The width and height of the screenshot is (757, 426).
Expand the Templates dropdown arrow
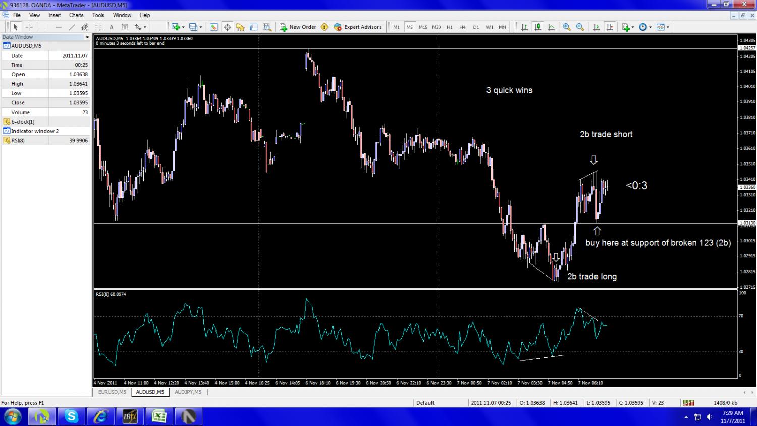tap(667, 27)
